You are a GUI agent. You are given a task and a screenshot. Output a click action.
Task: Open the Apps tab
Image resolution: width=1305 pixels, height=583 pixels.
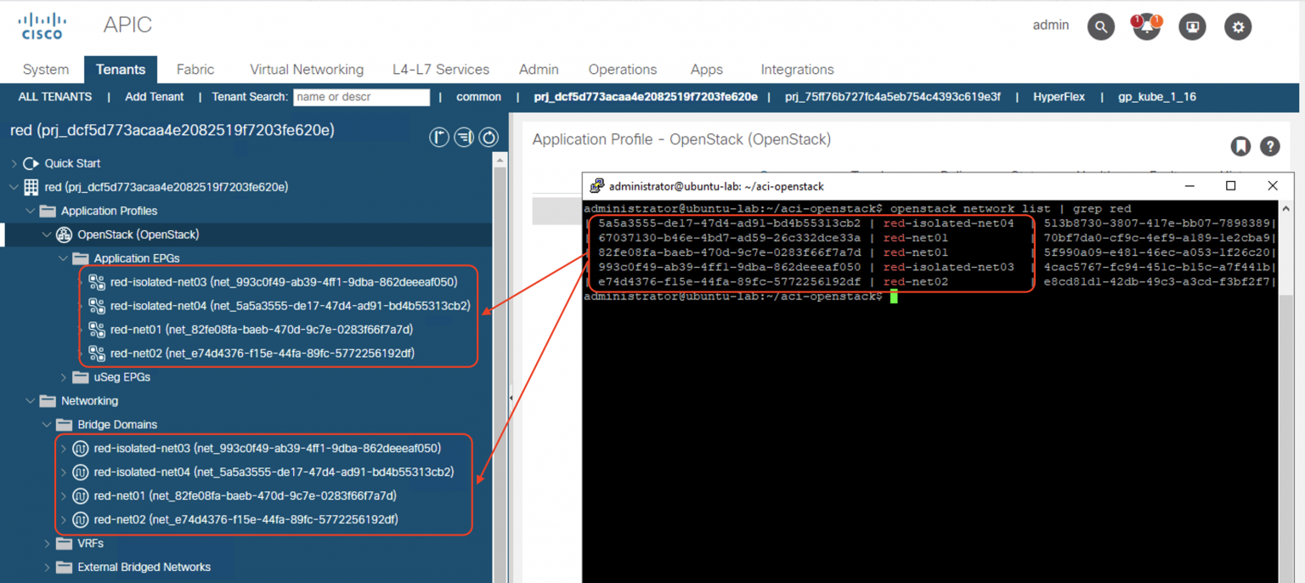click(x=707, y=70)
